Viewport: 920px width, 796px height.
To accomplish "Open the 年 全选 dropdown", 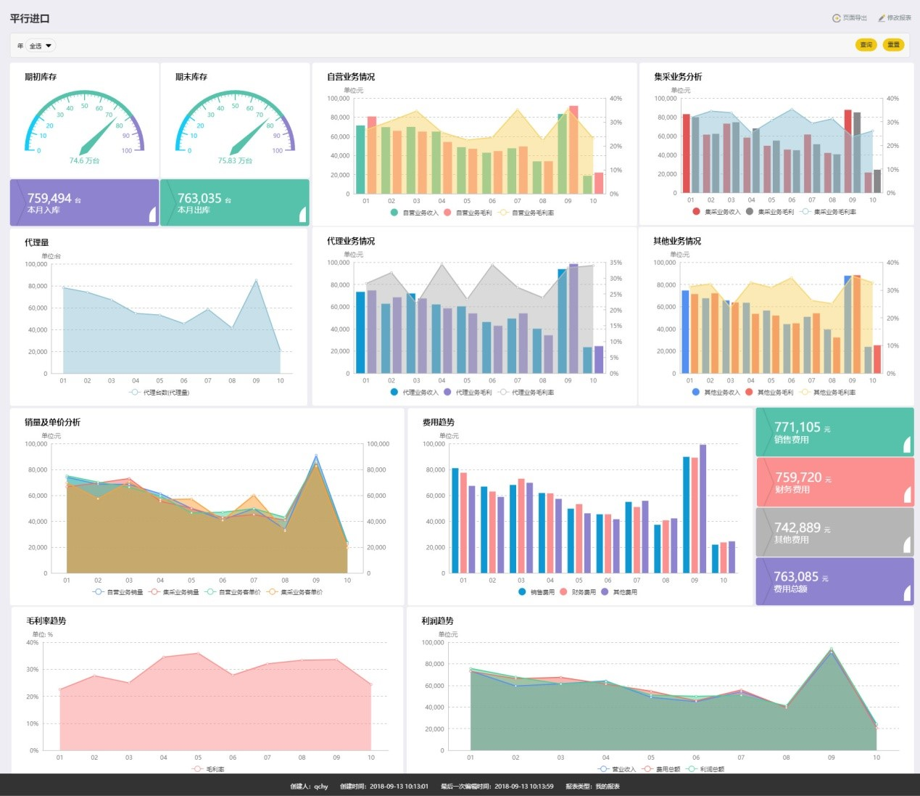I will pos(41,46).
